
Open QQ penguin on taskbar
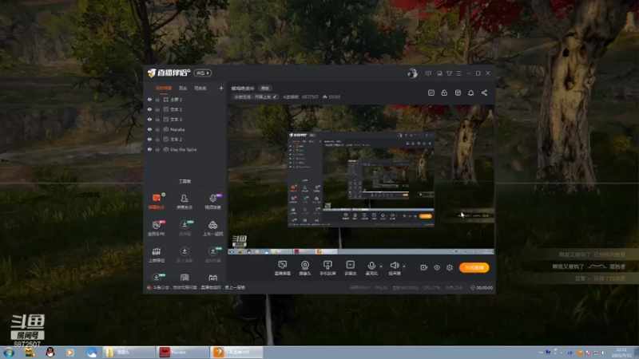point(50,353)
